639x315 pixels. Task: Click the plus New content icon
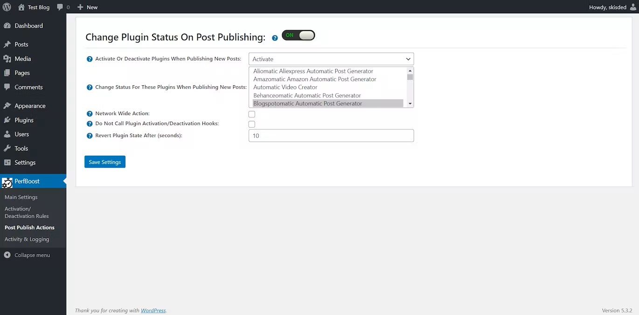pyautogui.click(x=80, y=7)
